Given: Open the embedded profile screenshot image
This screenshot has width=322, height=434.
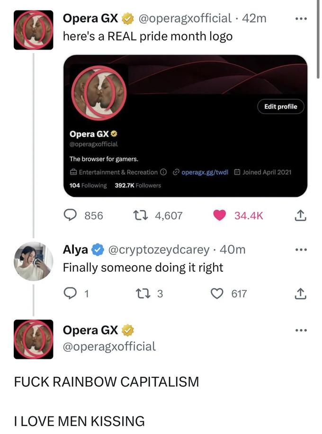Looking at the screenshot, I should click(185, 125).
